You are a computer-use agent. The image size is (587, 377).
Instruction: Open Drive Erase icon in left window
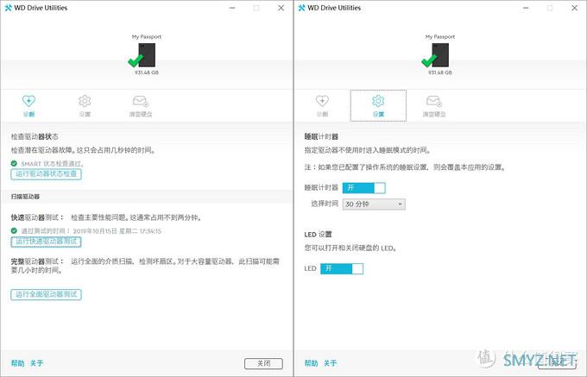141,101
